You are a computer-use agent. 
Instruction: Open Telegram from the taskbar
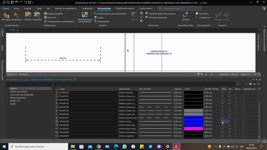click(x=150, y=146)
